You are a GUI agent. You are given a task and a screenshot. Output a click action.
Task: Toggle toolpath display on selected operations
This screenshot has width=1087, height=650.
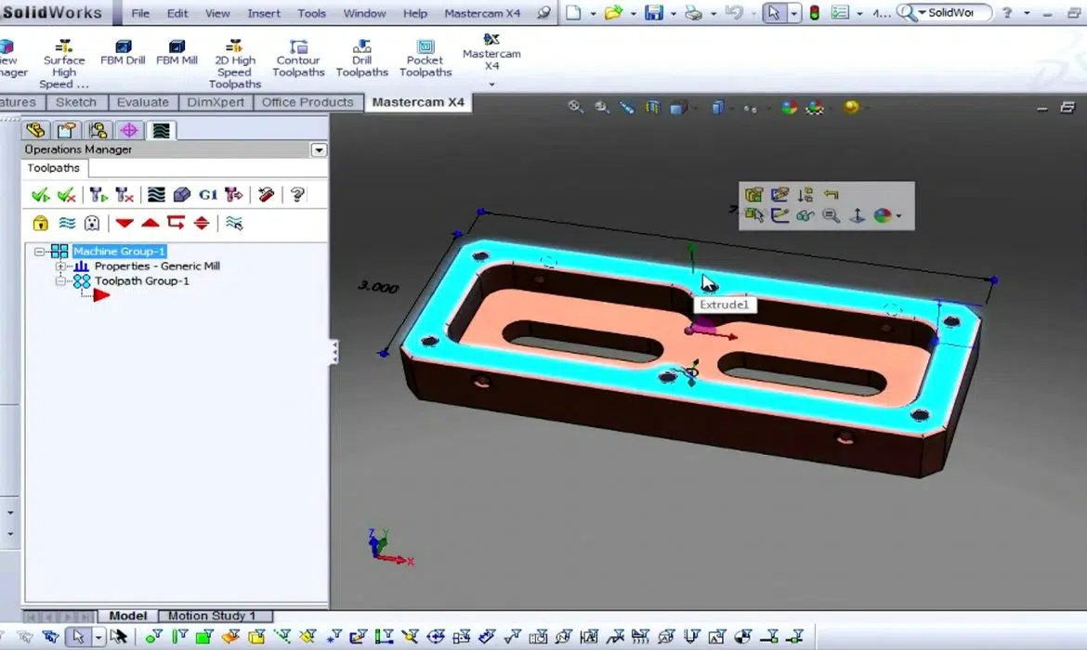(x=67, y=223)
